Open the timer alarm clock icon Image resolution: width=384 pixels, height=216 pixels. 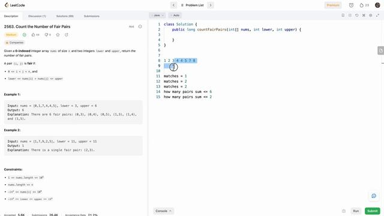tap(351, 5)
